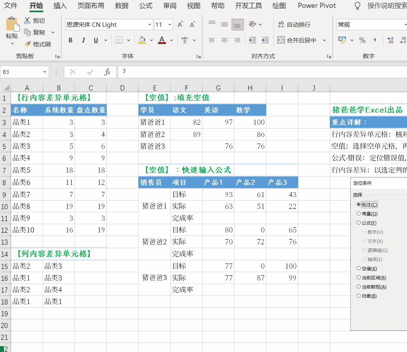The height and width of the screenshot is (352, 407).
Task: Toggle Underline formatting
Action: [96, 40]
